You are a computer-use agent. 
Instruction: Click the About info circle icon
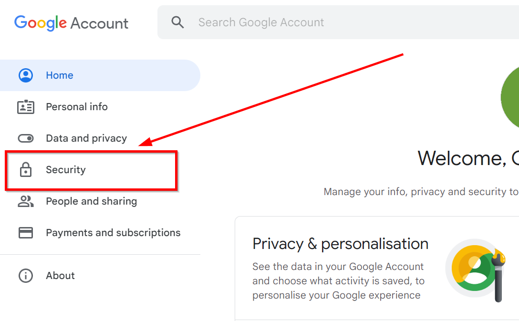pyautogui.click(x=26, y=276)
